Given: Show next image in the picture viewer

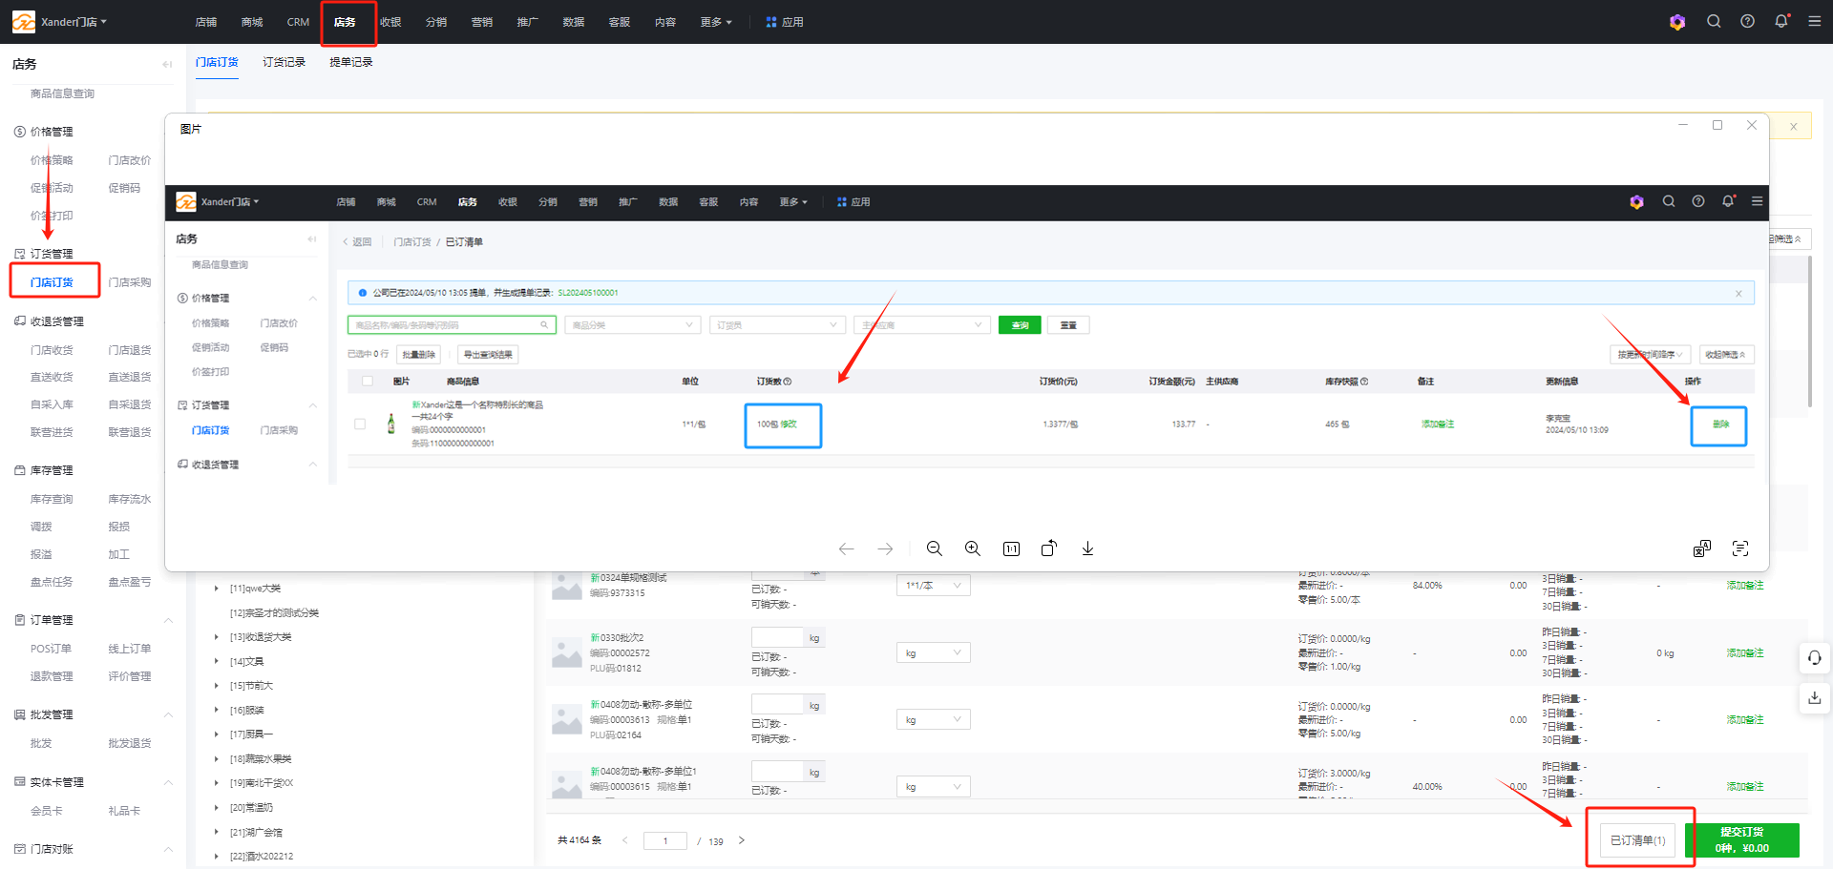Looking at the screenshot, I should click(885, 548).
